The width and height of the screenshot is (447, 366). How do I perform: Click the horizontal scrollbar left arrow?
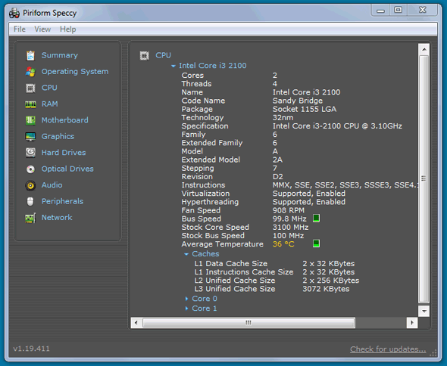click(x=136, y=323)
